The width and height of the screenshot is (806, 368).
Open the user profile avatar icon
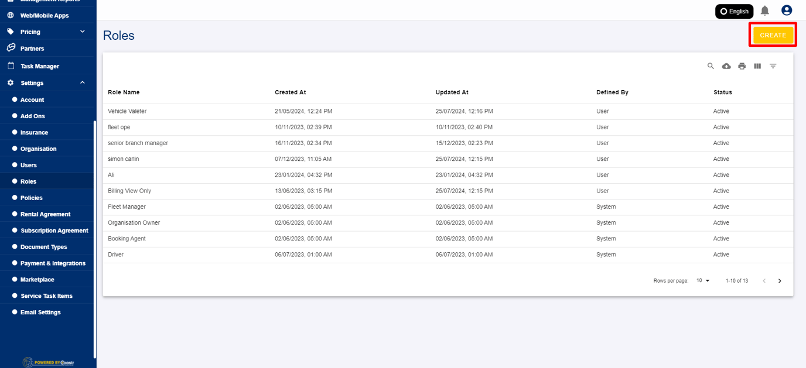point(787,11)
